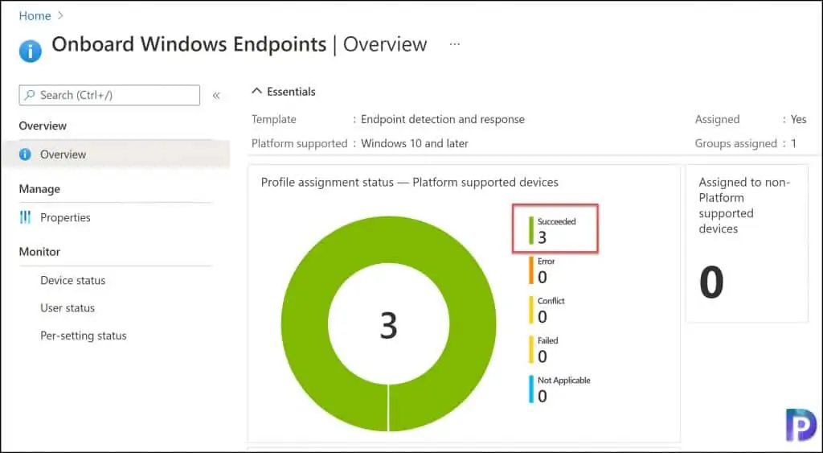This screenshot has height=453, width=823.
Task: Click the Assigned 'Yes' value
Action: coord(798,119)
